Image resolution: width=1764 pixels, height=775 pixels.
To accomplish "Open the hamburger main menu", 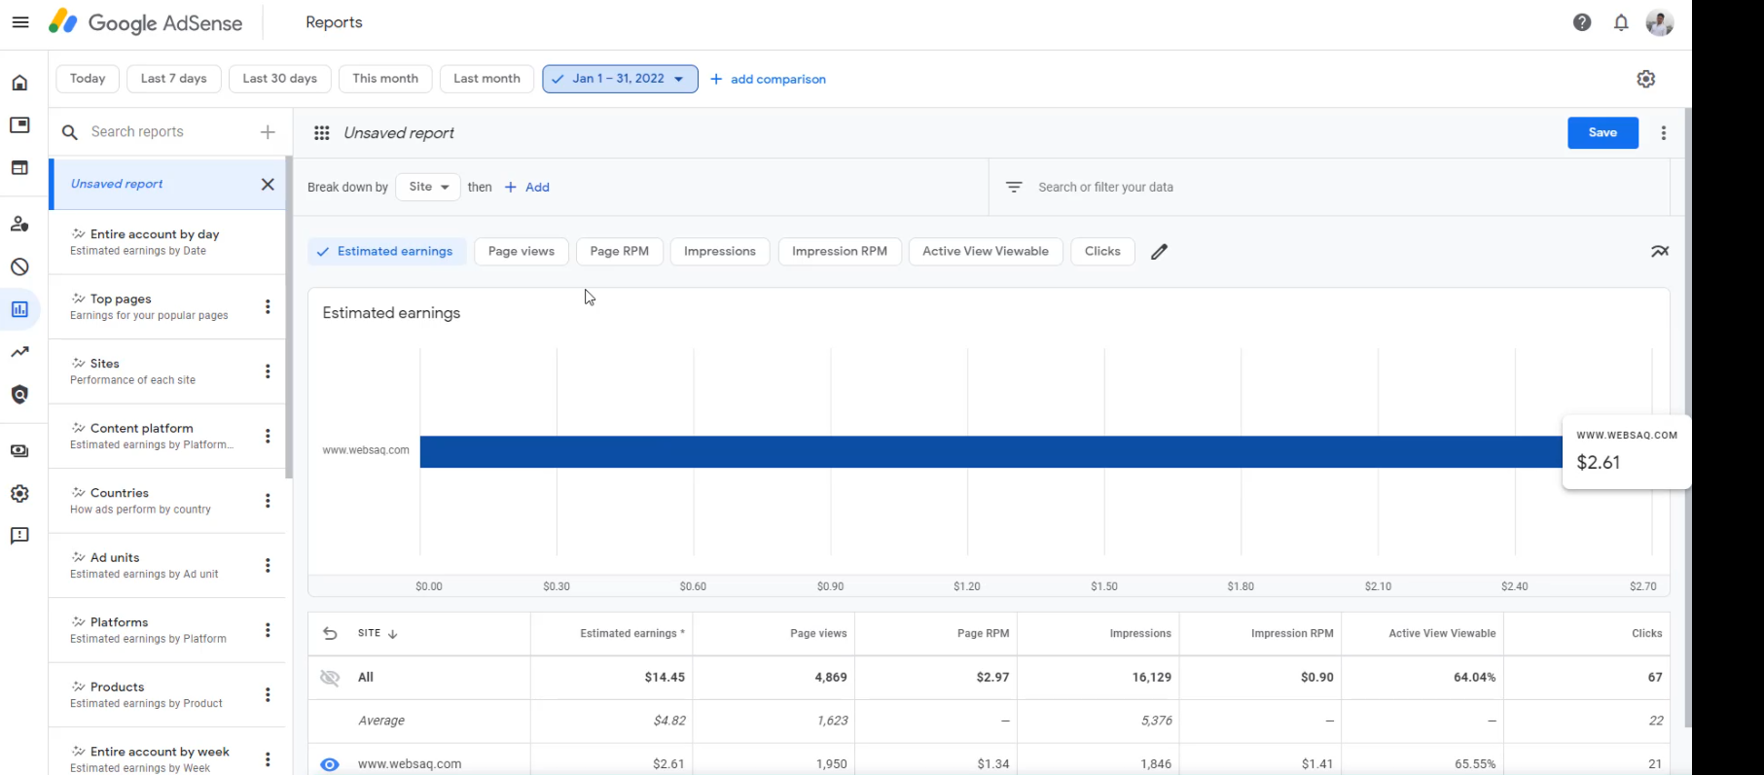I will pos(20,22).
